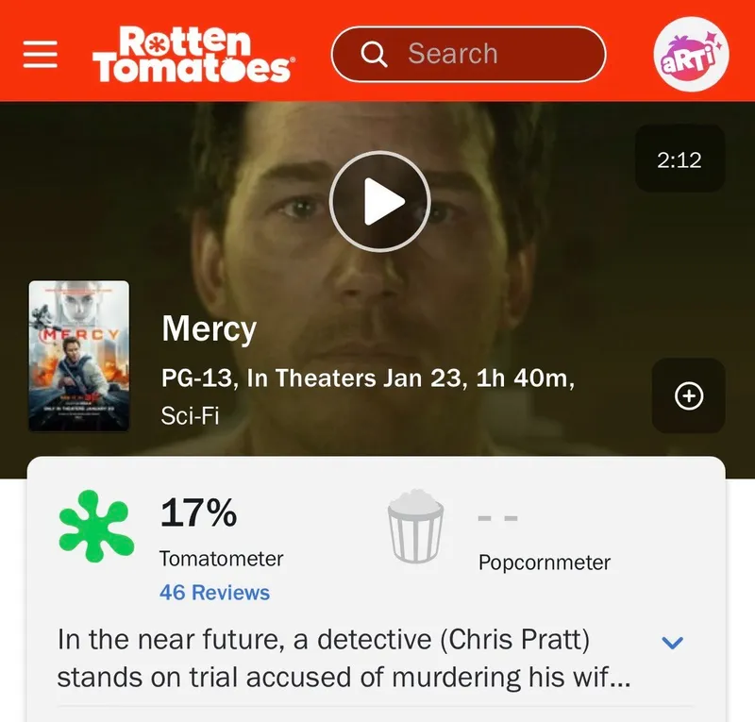Add Mercy to watchlist with plus button
Image resolution: width=755 pixels, height=722 pixels.
coord(689,395)
